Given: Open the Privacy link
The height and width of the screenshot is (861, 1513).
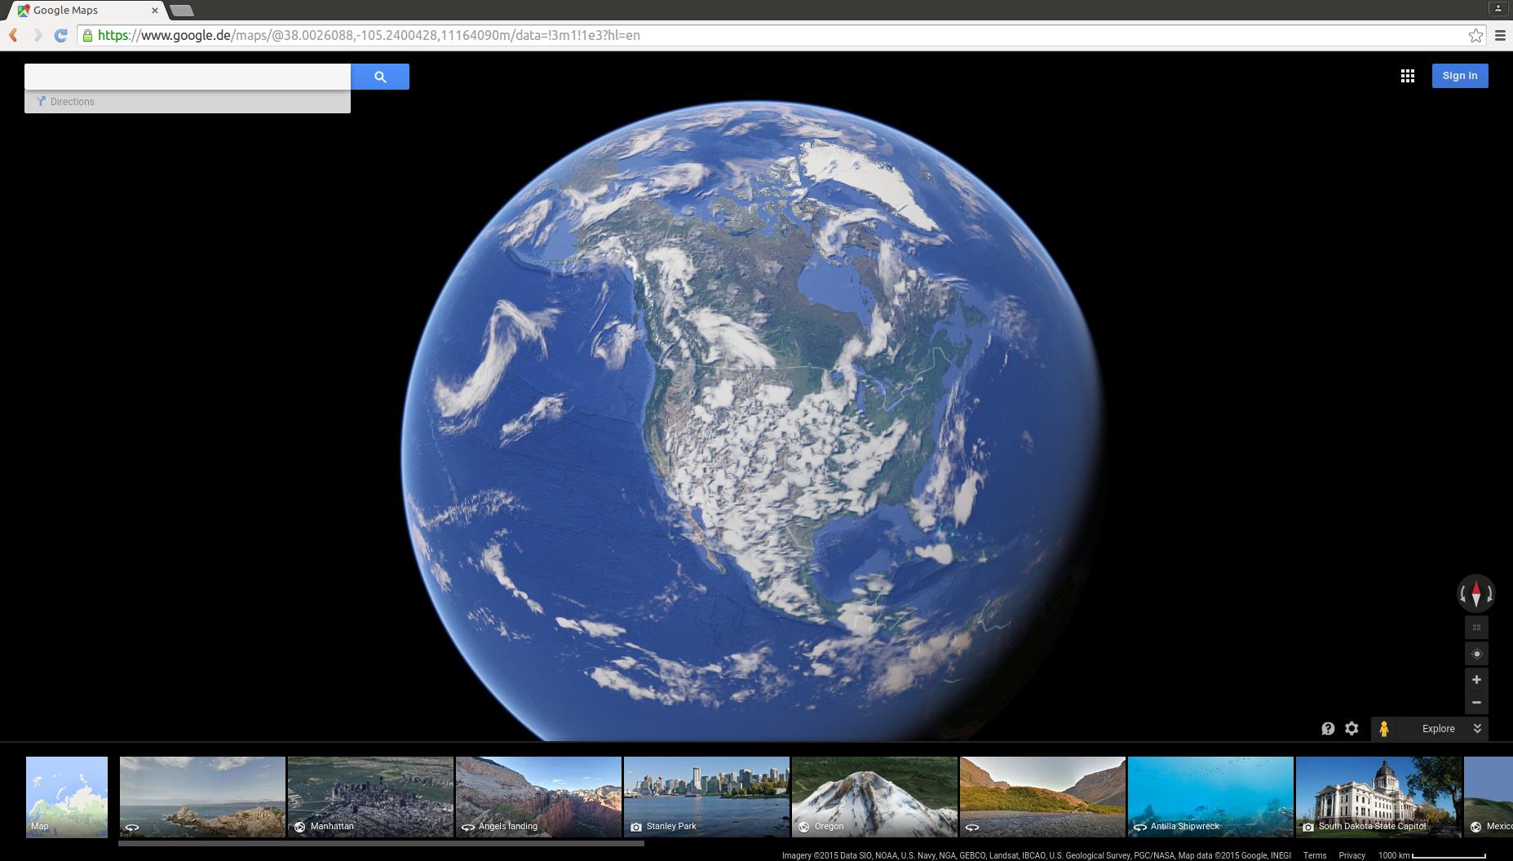Looking at the screenshot, I should point(1352,856).
